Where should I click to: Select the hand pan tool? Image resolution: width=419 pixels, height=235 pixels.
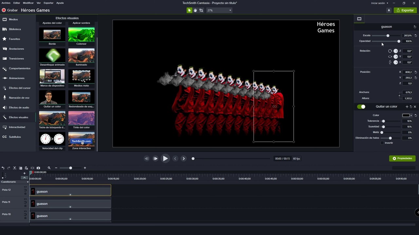tap(195, 10)
